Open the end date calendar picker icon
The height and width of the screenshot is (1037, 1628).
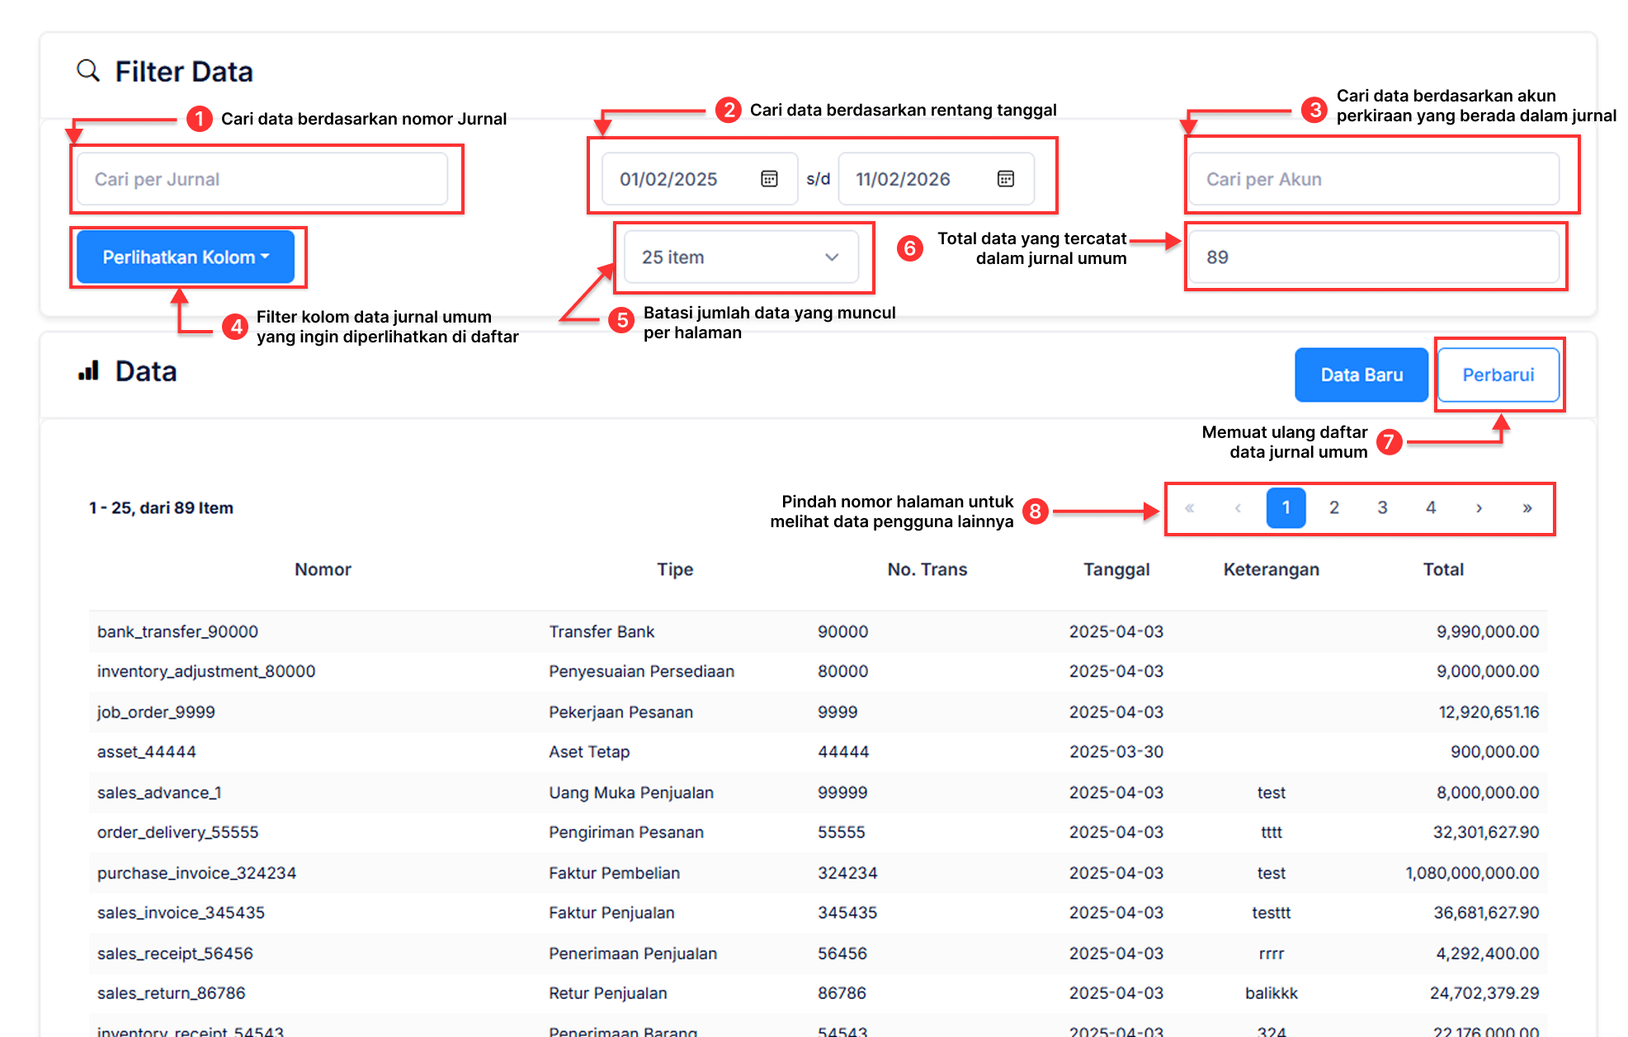coord(1005,179)
